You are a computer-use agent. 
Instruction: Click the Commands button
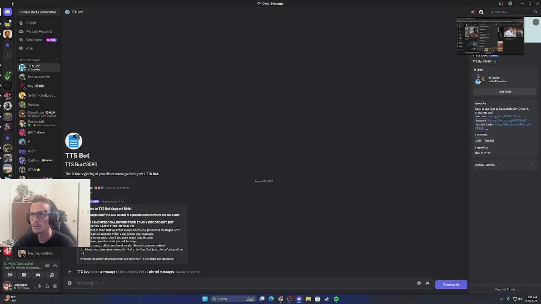pyautogui.click(x=451, y=285)
